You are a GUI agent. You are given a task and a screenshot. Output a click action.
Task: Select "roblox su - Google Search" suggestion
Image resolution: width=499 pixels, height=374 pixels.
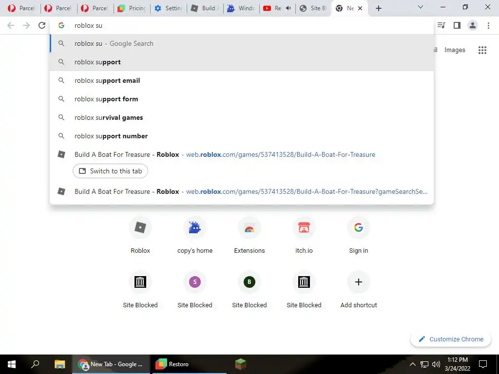point(242,43)
